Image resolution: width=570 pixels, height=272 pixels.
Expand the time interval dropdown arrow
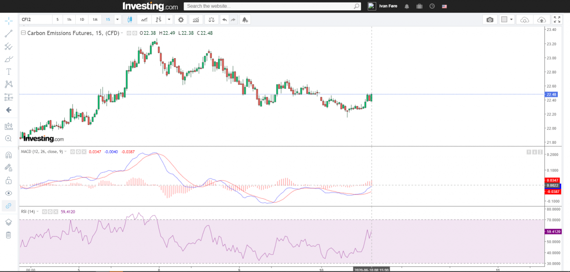pyautogui.click(x=117, y=20)
